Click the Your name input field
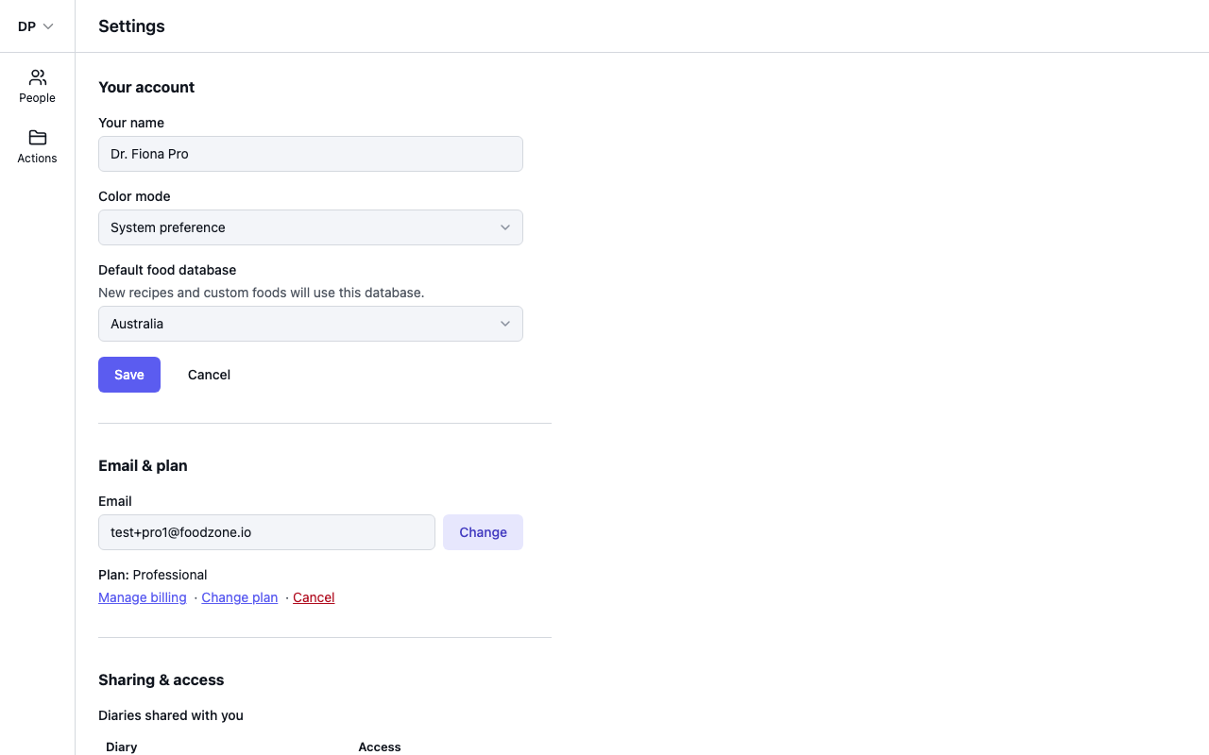Viewport: 1209px width, 755px height. 311,154
